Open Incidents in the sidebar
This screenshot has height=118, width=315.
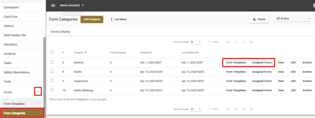click(22, 54)
